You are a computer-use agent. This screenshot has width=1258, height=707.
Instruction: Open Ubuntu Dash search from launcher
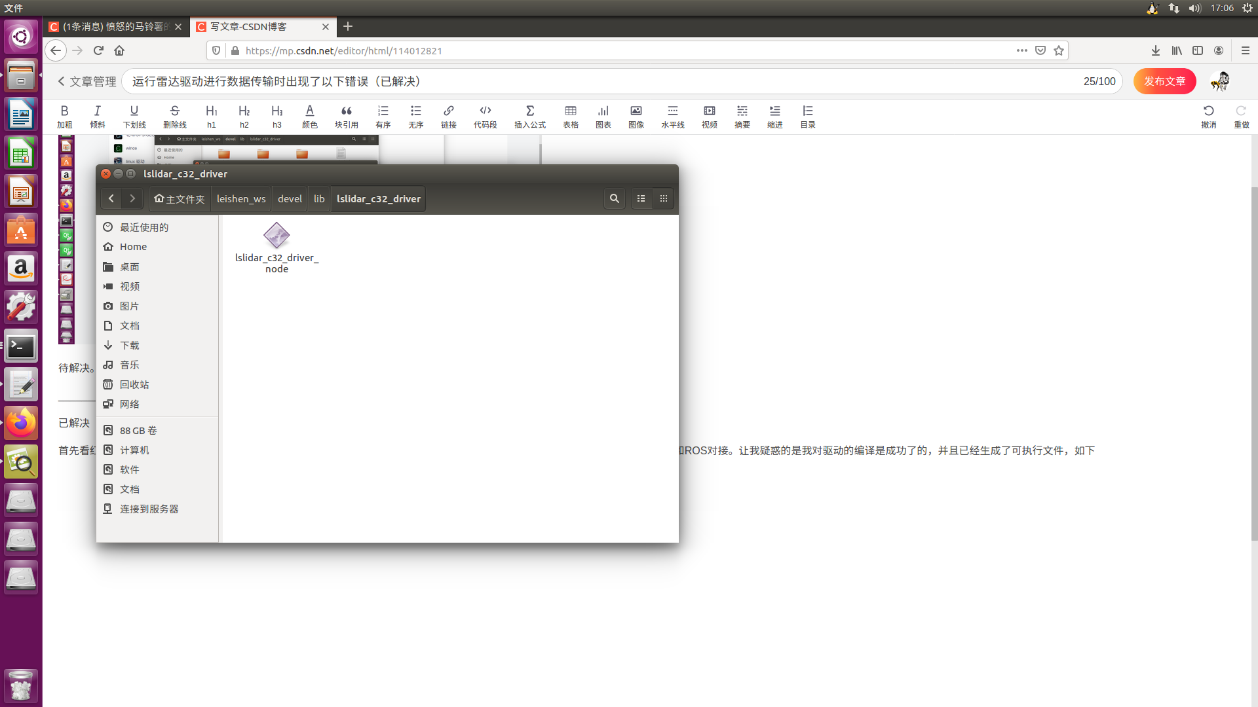[21, 37]
